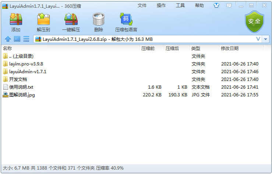The height and width of the screenshot is (174, 272).
Task: Expand the address bar V dropdown
Action: (x=258, y=39)
